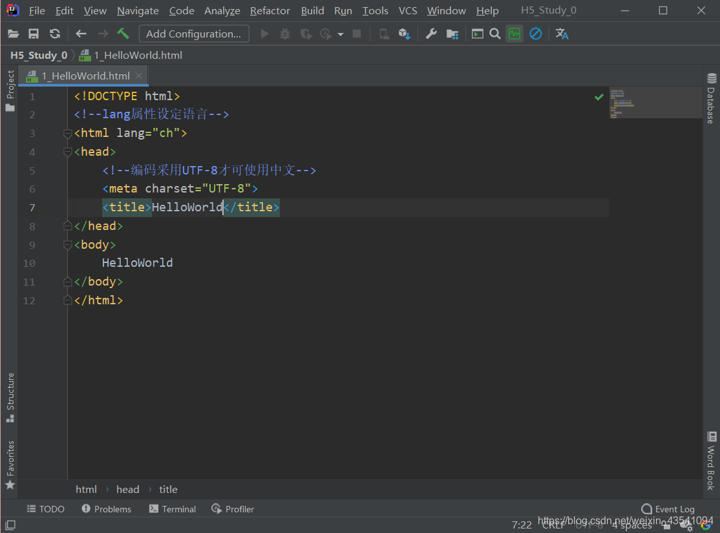Open the Navigate menu
The height and width of the screenshot is (533, 720).
click(138, 10)
